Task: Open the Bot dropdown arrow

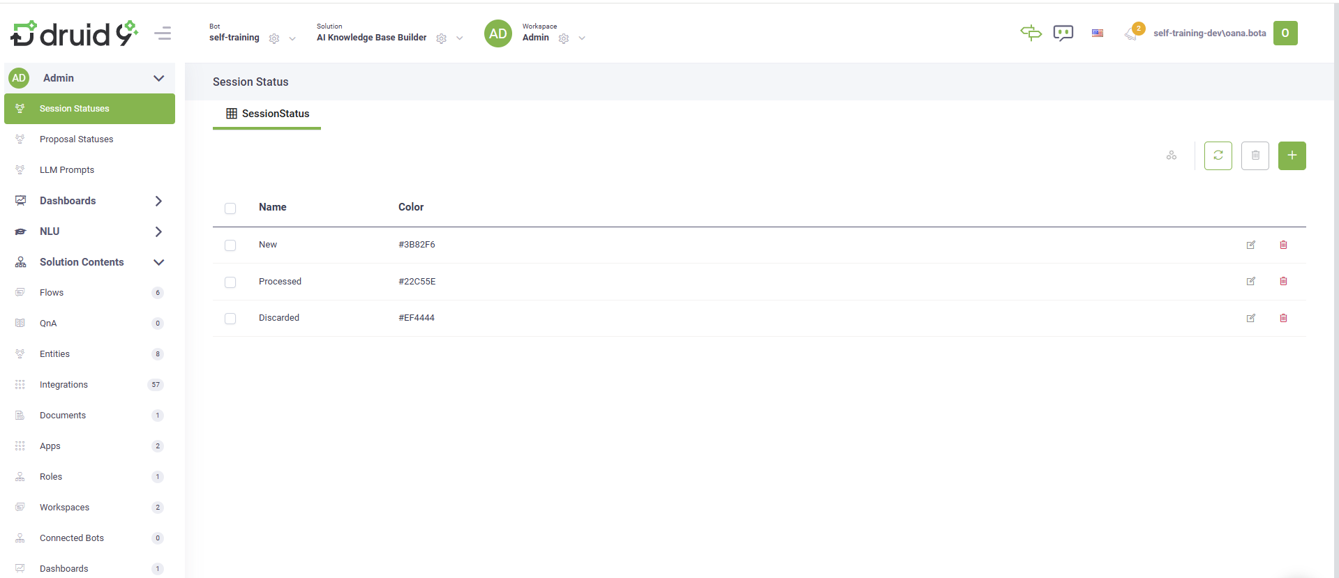Action: pos(292,39)
